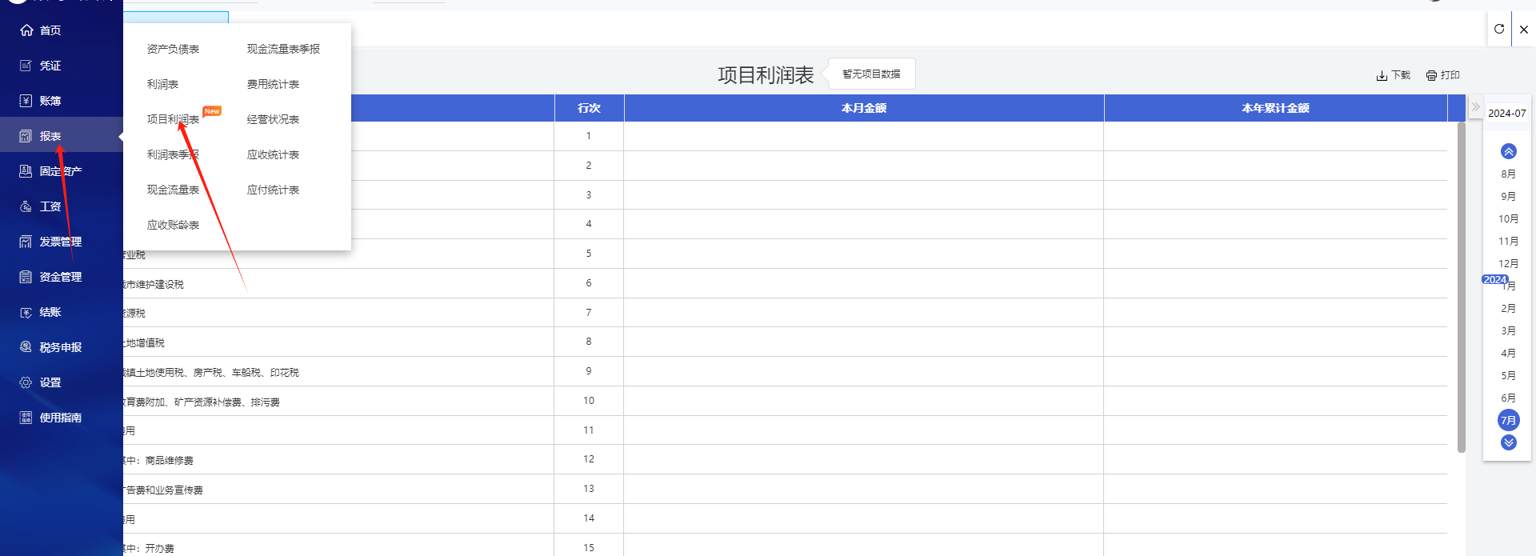Click the 行次 column header
1536x556 pixels.
click(x=589, y=108)
